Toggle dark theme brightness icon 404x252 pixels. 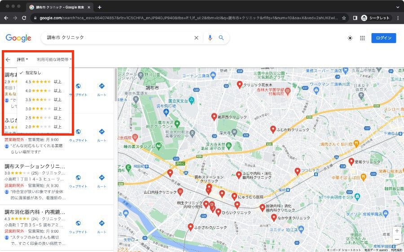point(350,38)
